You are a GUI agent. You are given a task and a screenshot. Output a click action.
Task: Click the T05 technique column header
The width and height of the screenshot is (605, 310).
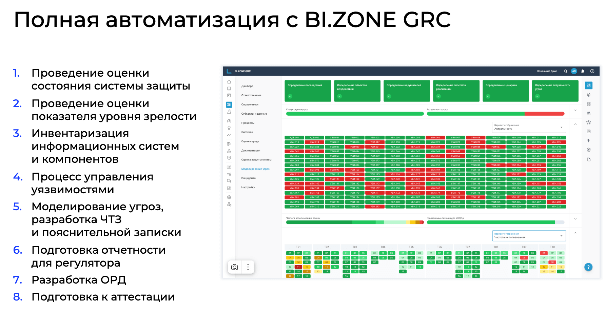pyautogui.click(x=411, y=247)
